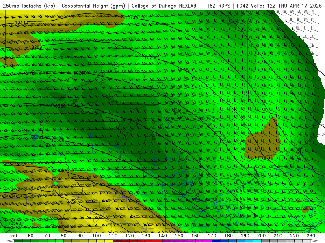
Task: Click the color bar value 180
Action: [228, 236]
